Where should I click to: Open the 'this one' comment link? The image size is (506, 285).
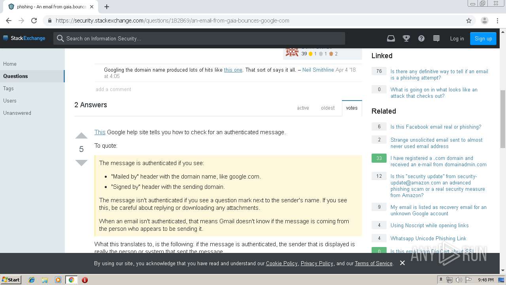tap(233, 70)
